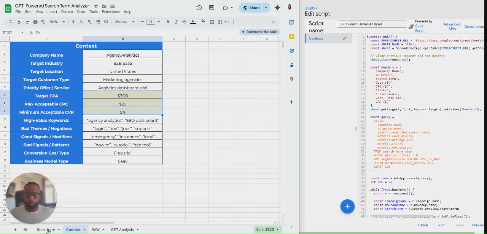Open the Keep notes side panel icon
The width and height of the screenshot is (487, 234).
[x=292, y=37]
